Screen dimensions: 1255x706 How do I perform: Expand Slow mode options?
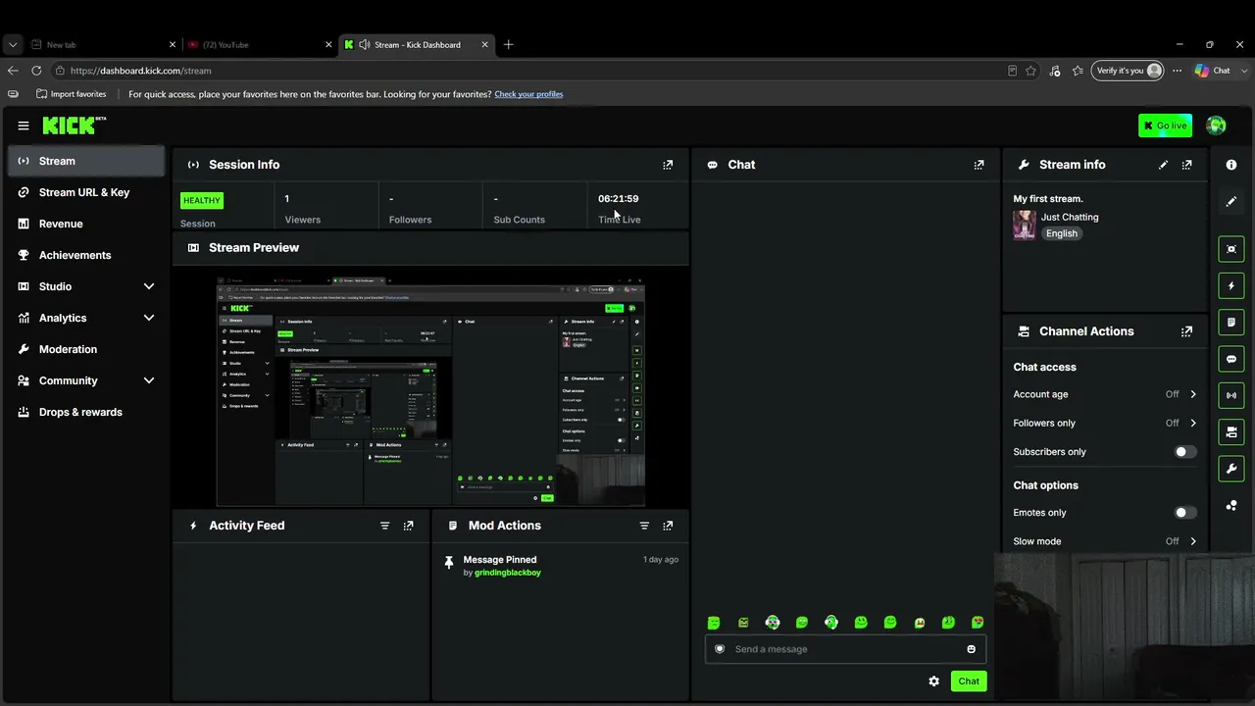(1193, 541)
